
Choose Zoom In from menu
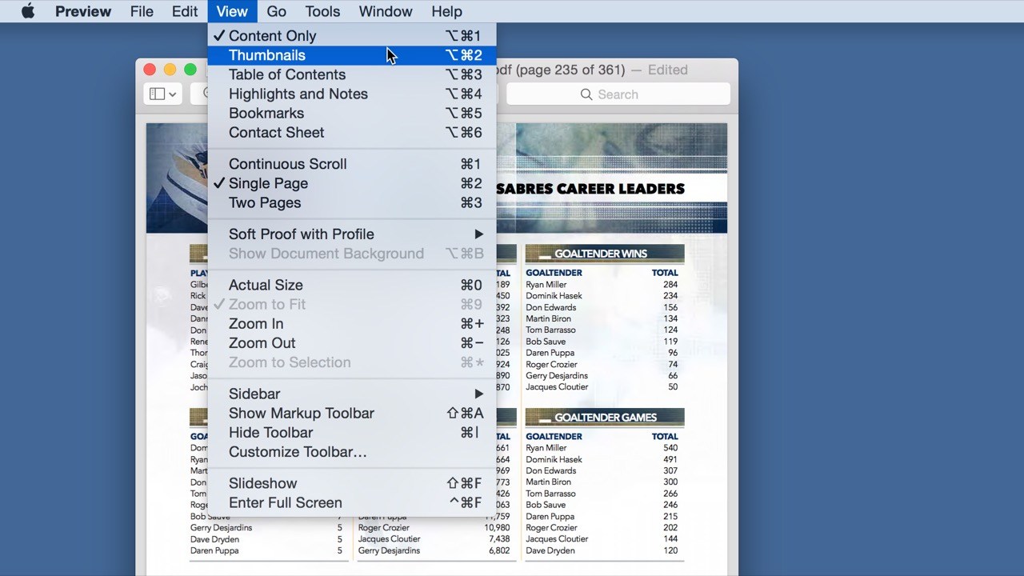[x=352, y=323]
